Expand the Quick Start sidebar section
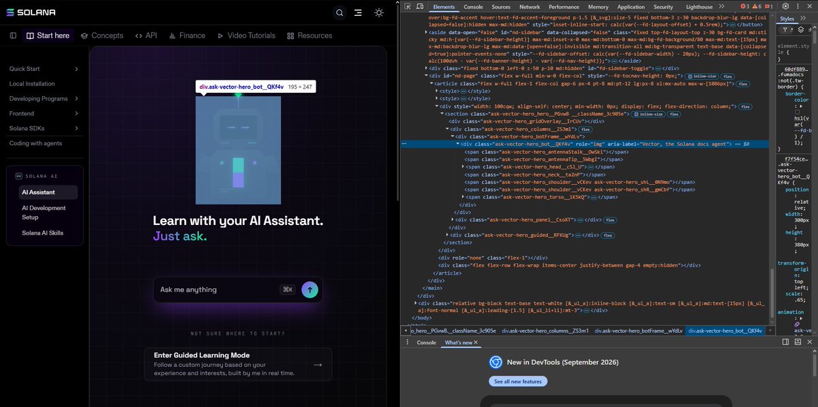Viewport: 818px width, 407px height. [x=76, y=69]
